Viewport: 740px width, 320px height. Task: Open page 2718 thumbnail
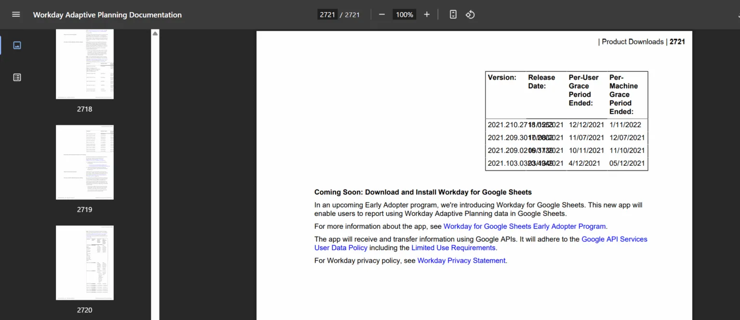(x=85, y=64)
